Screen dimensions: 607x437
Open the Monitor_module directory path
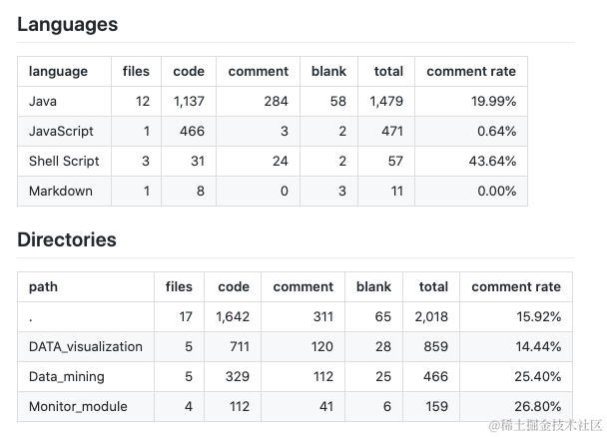click(x=79, y=406)
